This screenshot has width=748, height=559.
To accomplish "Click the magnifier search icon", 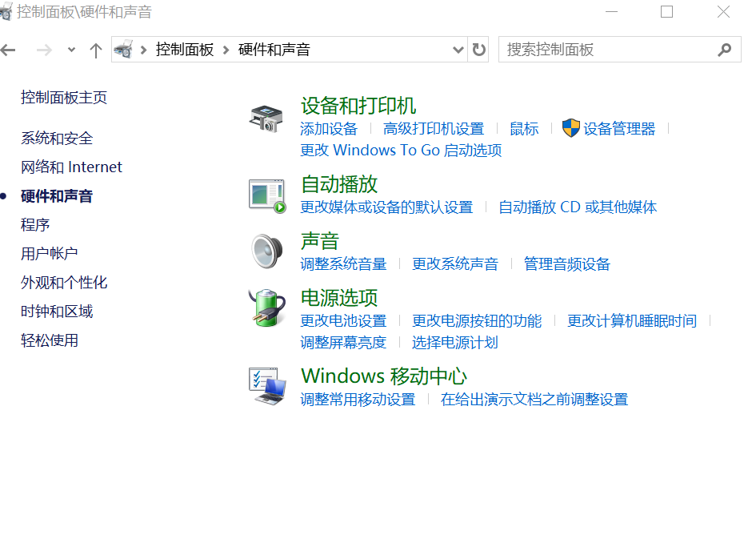I will 724,50.
